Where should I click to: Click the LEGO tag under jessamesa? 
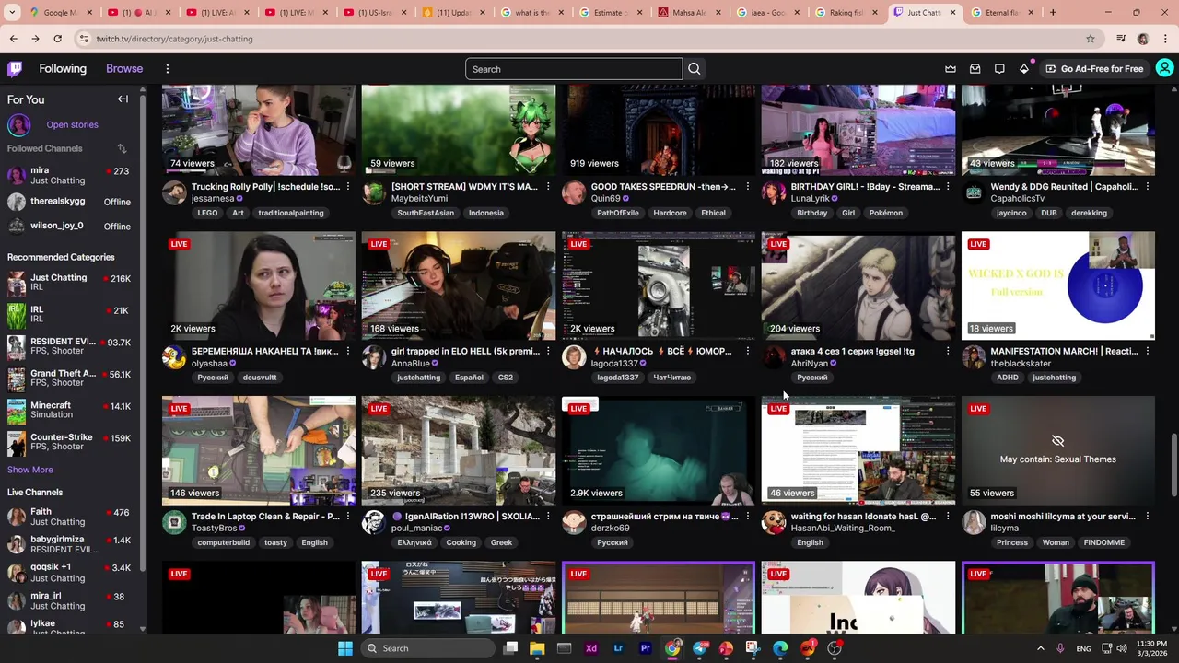207,213
